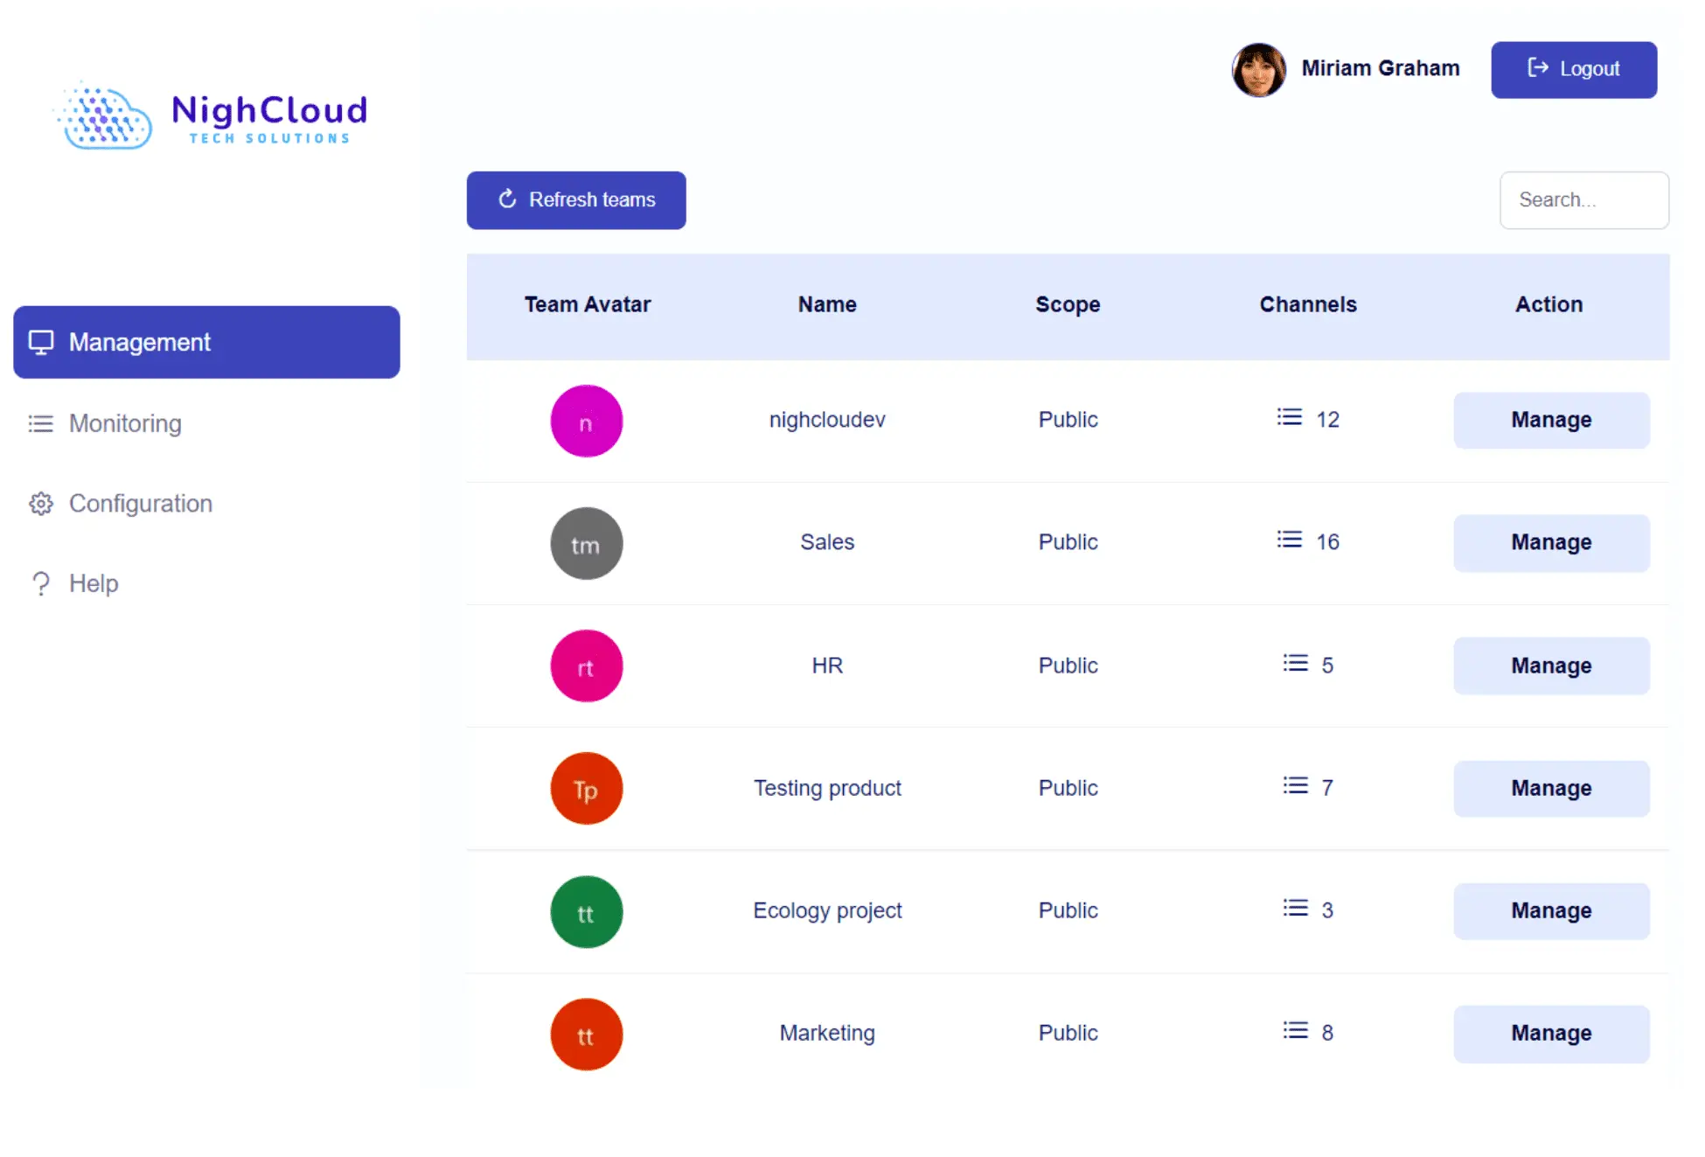Click the Ecology project green avatar

click(x=586, y=912)
